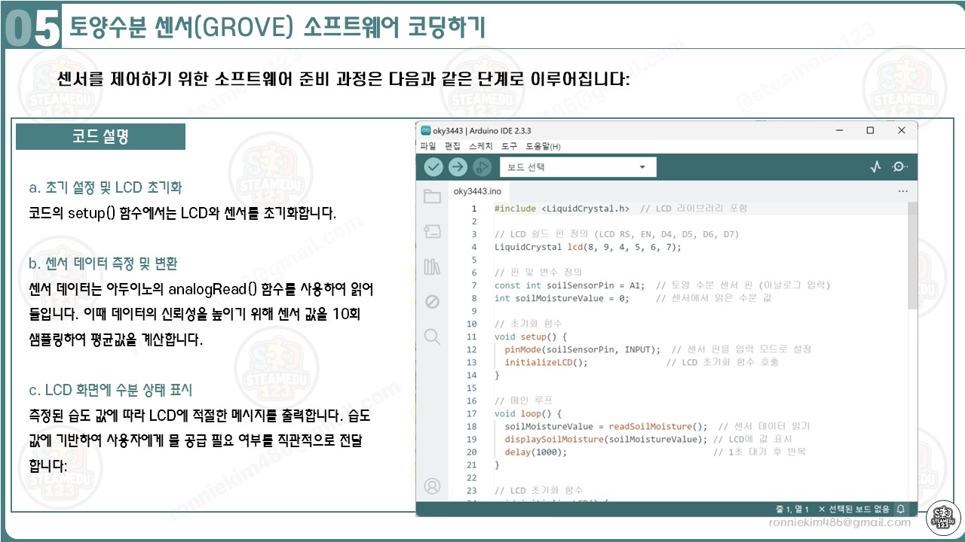Start the Debug button in toolbar

[x=482, y=167]
